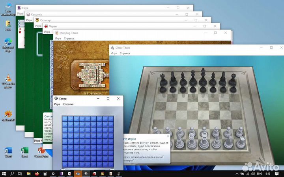284x177 pixels.
Task: Click the Windows Start button
Action: 4,173
